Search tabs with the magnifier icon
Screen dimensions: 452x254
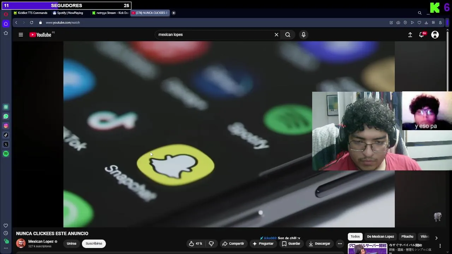click(x=420, y=13)
